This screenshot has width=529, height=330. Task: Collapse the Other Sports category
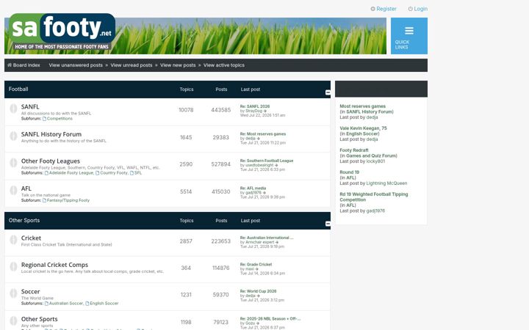(328, 224)
